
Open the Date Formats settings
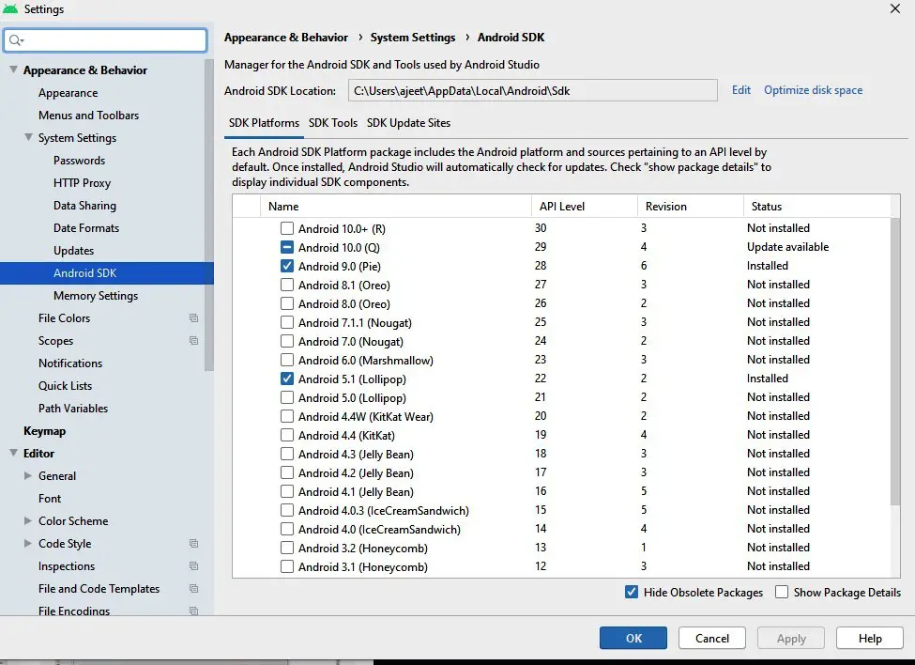pos(86,227)
